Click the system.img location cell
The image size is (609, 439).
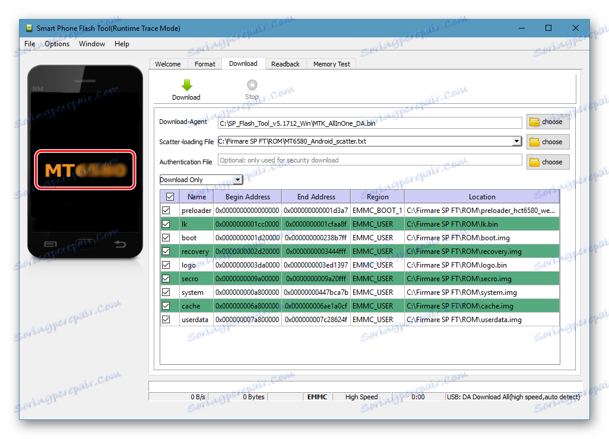[x=482, y=292]
